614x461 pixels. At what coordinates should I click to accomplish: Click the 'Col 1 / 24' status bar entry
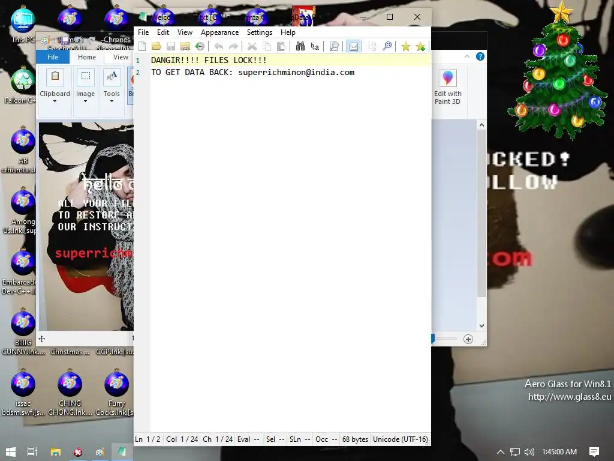[182, 439]
